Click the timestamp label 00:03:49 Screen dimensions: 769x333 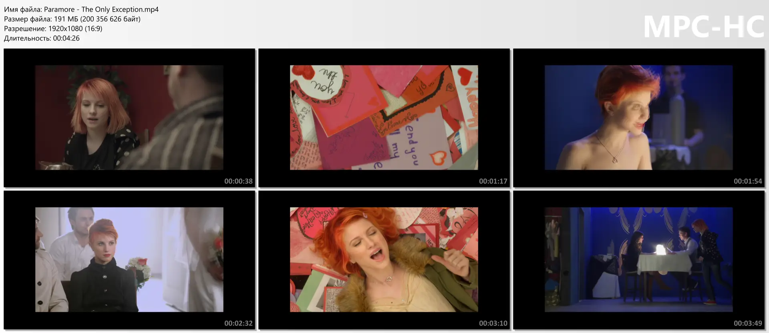pyautogui.click(x=748, y=323)
